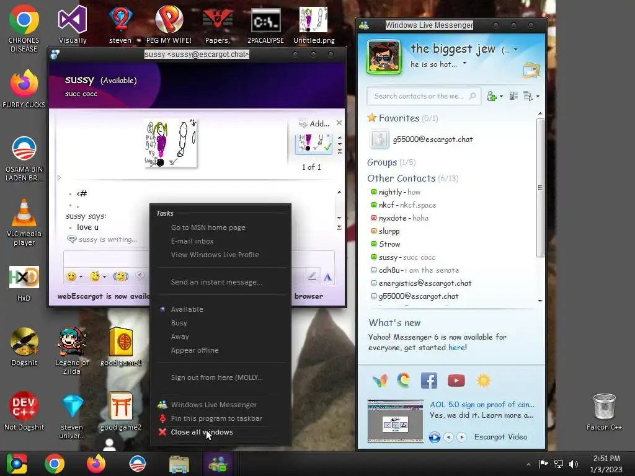Choose Go to MSN home page

[x=208, y=227]
